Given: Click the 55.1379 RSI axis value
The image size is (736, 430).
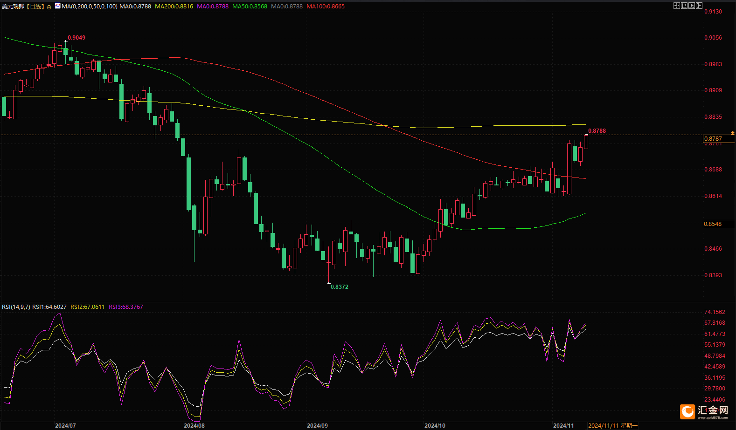Looking at the screenshot, I should pos(715,345).
